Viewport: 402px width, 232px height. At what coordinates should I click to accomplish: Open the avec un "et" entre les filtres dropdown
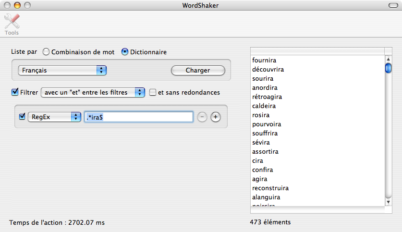93,92
